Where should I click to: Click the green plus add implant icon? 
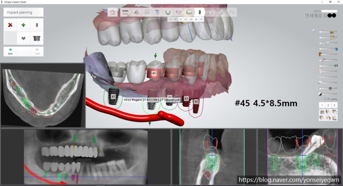(x=24, y=25)
